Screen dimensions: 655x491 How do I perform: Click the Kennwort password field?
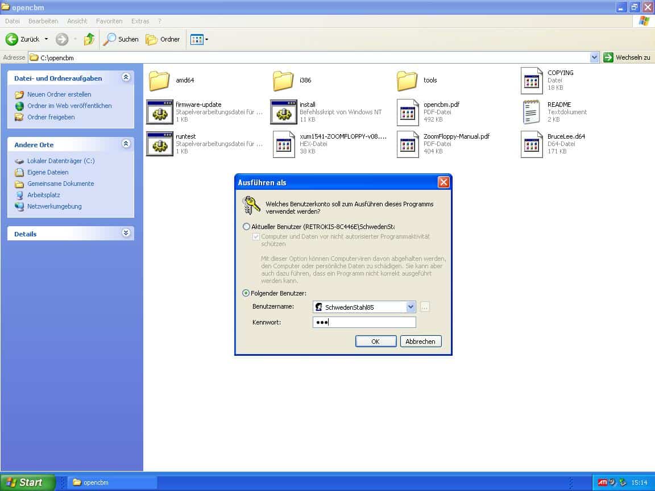pos(364,322)
